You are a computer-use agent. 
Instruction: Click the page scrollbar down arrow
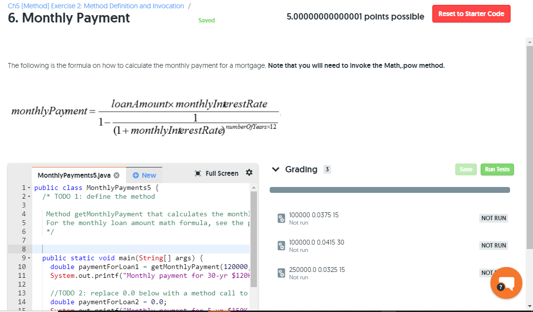(x=529, y=306)
